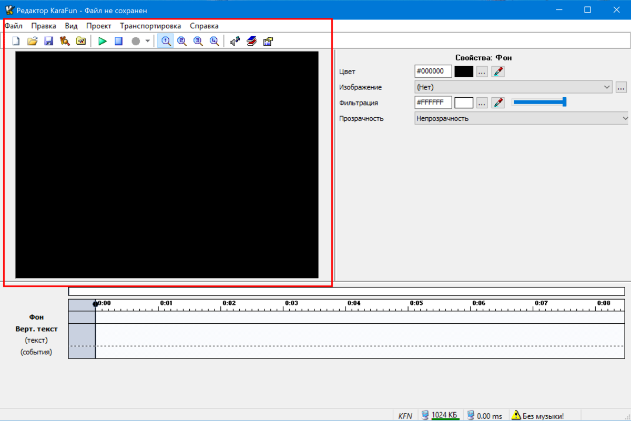
Task: Click the Цвет hex field #000000
Action: pyautogui.click(x=433, y=71)
